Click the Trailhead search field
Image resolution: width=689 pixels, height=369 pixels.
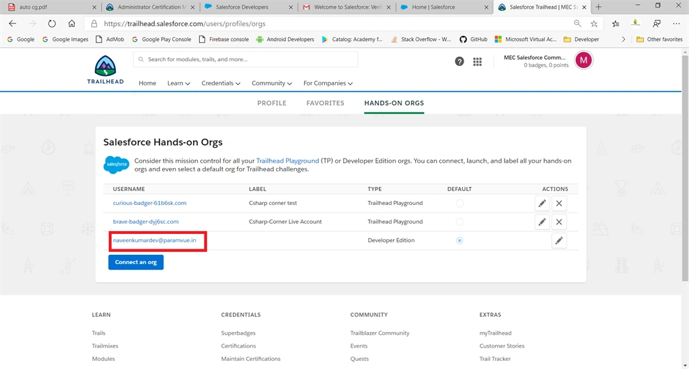pos(246,59)
